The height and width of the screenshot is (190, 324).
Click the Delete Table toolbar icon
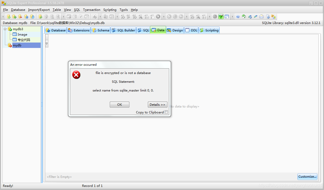pyautogui.click(x=87, y=17)
